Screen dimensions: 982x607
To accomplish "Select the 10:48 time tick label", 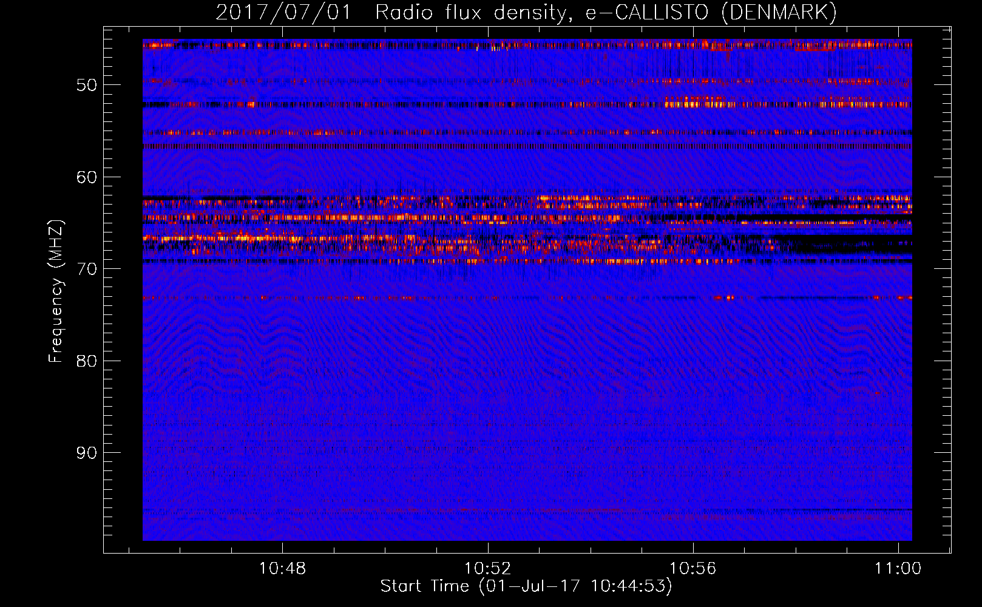I will coord(282,569).
